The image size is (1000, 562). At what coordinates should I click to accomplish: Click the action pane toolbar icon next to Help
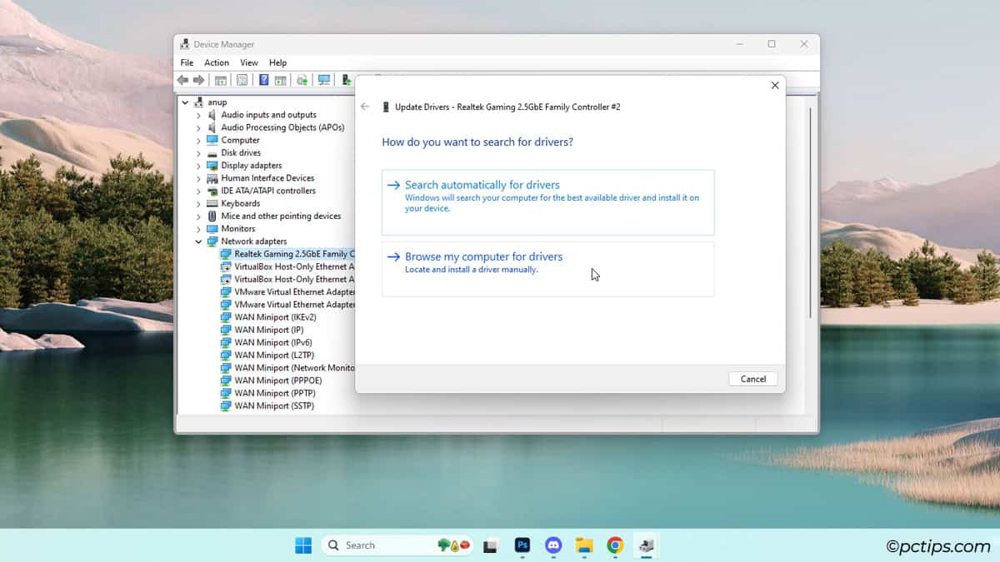[x=280, y=80]
